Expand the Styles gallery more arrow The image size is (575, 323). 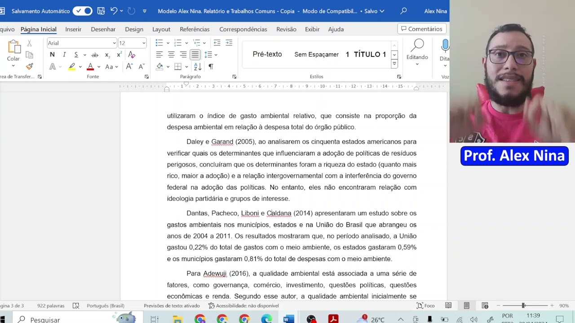coord(394,64)
